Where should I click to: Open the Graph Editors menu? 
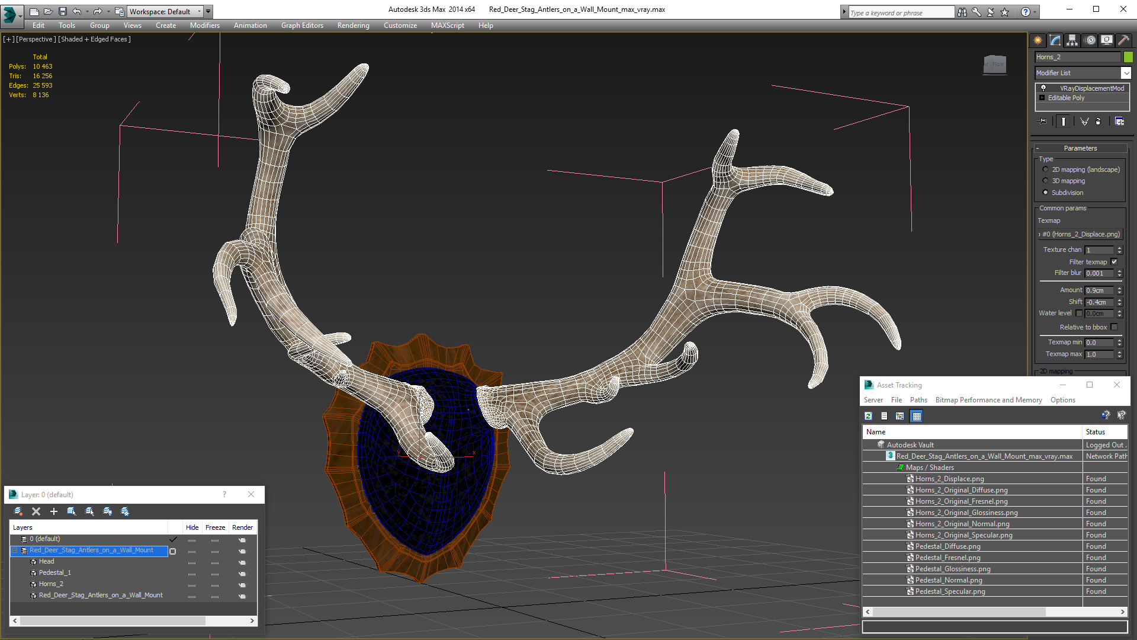pyautogui.click(x=302, y=25)
